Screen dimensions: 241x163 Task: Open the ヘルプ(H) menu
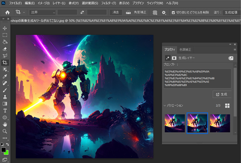coord(172,3)
